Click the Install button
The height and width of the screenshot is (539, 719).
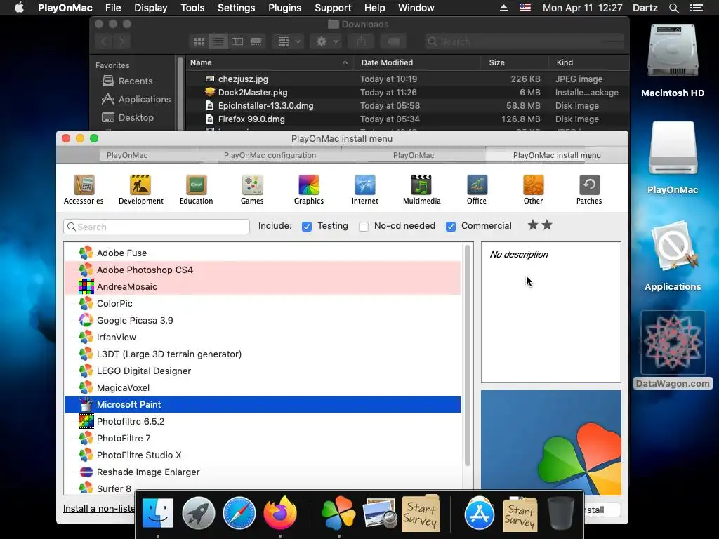click(x=602, y=510)
